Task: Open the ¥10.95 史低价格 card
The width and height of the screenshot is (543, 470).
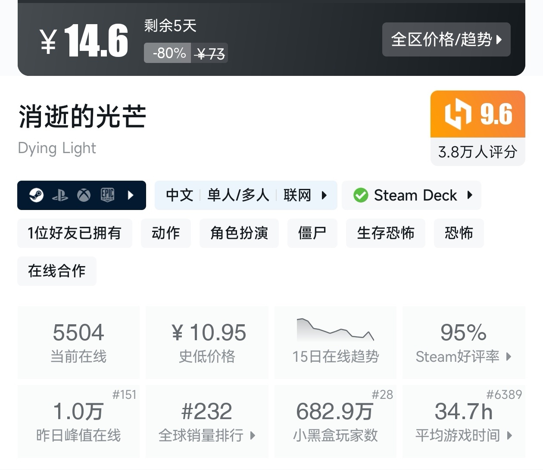Action: [207, 343]
